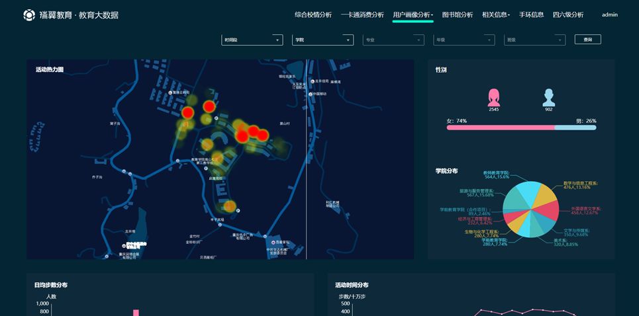Click the 龙井佳苑 map marker

(x=313, y=81)
